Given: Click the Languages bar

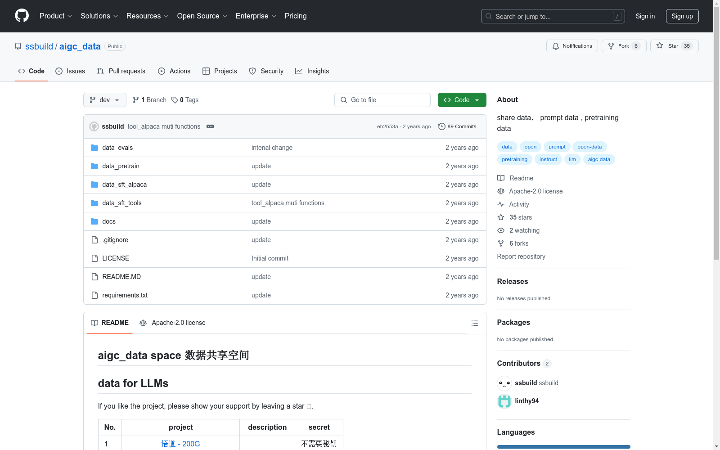Looking at the screenshot, I should coord(563,447).
